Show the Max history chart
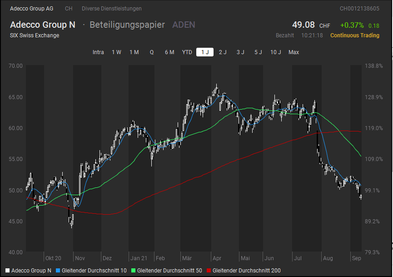Image resolution: width=393 pixels, height=277 pixels. click(x=294, y=52)
